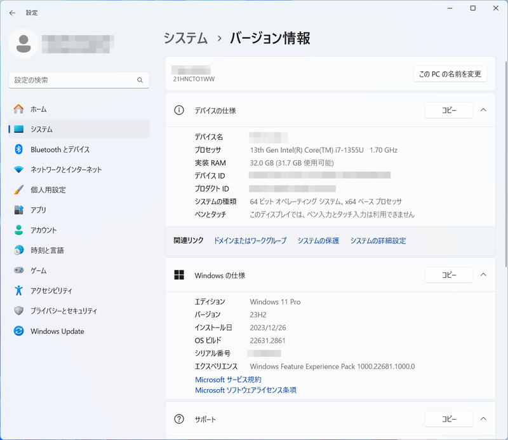Open the Microsoft サービス規約 link
The width and height of the screenshot is (508, 440).
pos(229,379)
